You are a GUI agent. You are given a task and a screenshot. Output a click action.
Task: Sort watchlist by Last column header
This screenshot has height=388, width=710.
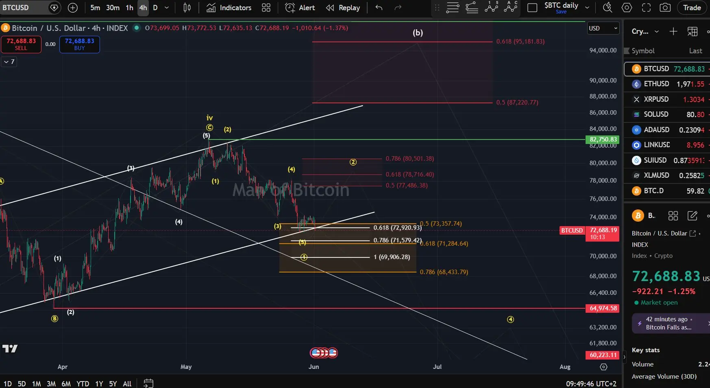pyautogui.click(x=695, y=51)
